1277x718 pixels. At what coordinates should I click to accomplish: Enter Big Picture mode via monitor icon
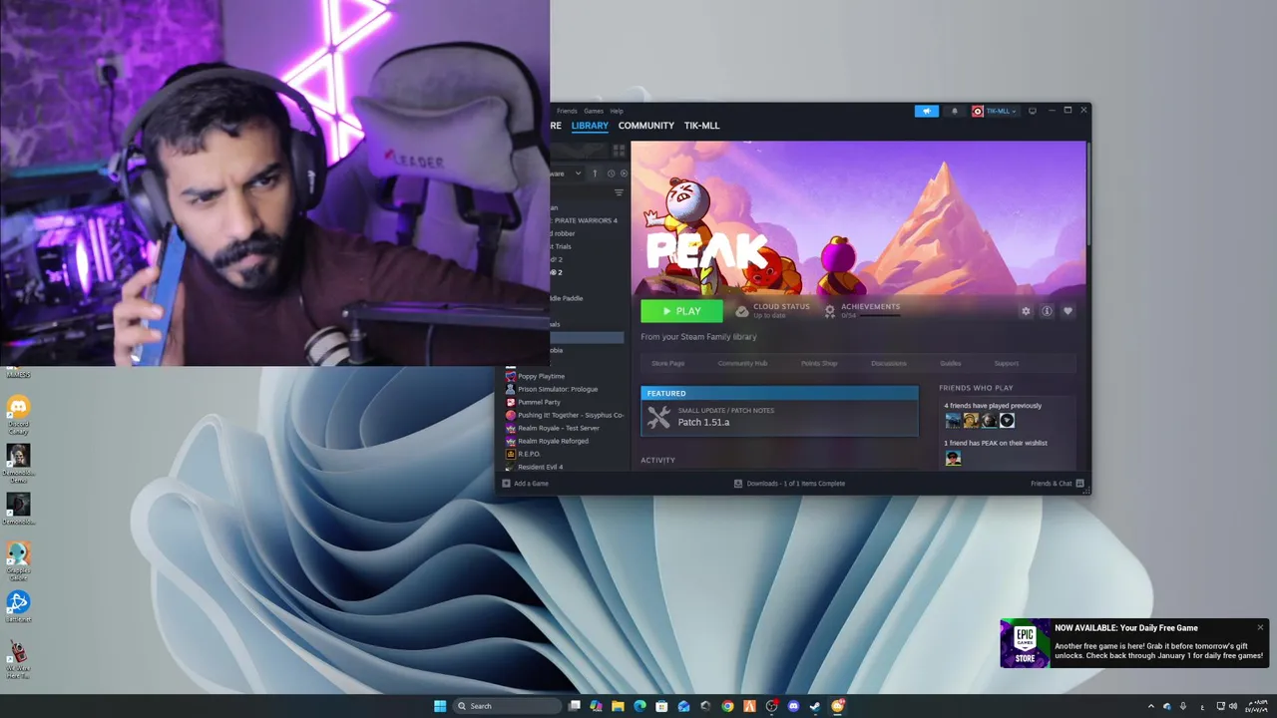click(x=1033, y=111)
